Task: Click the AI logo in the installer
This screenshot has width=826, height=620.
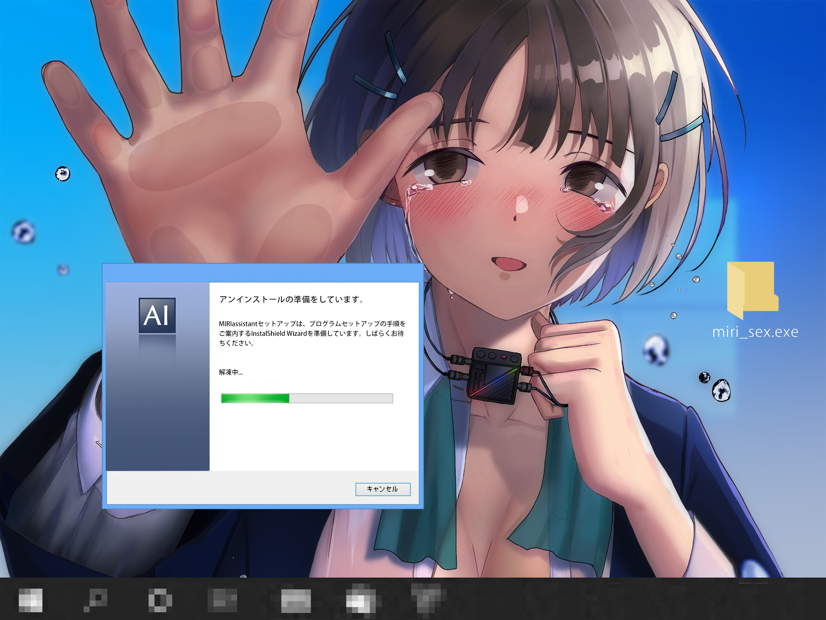Action: pos(157,315)
